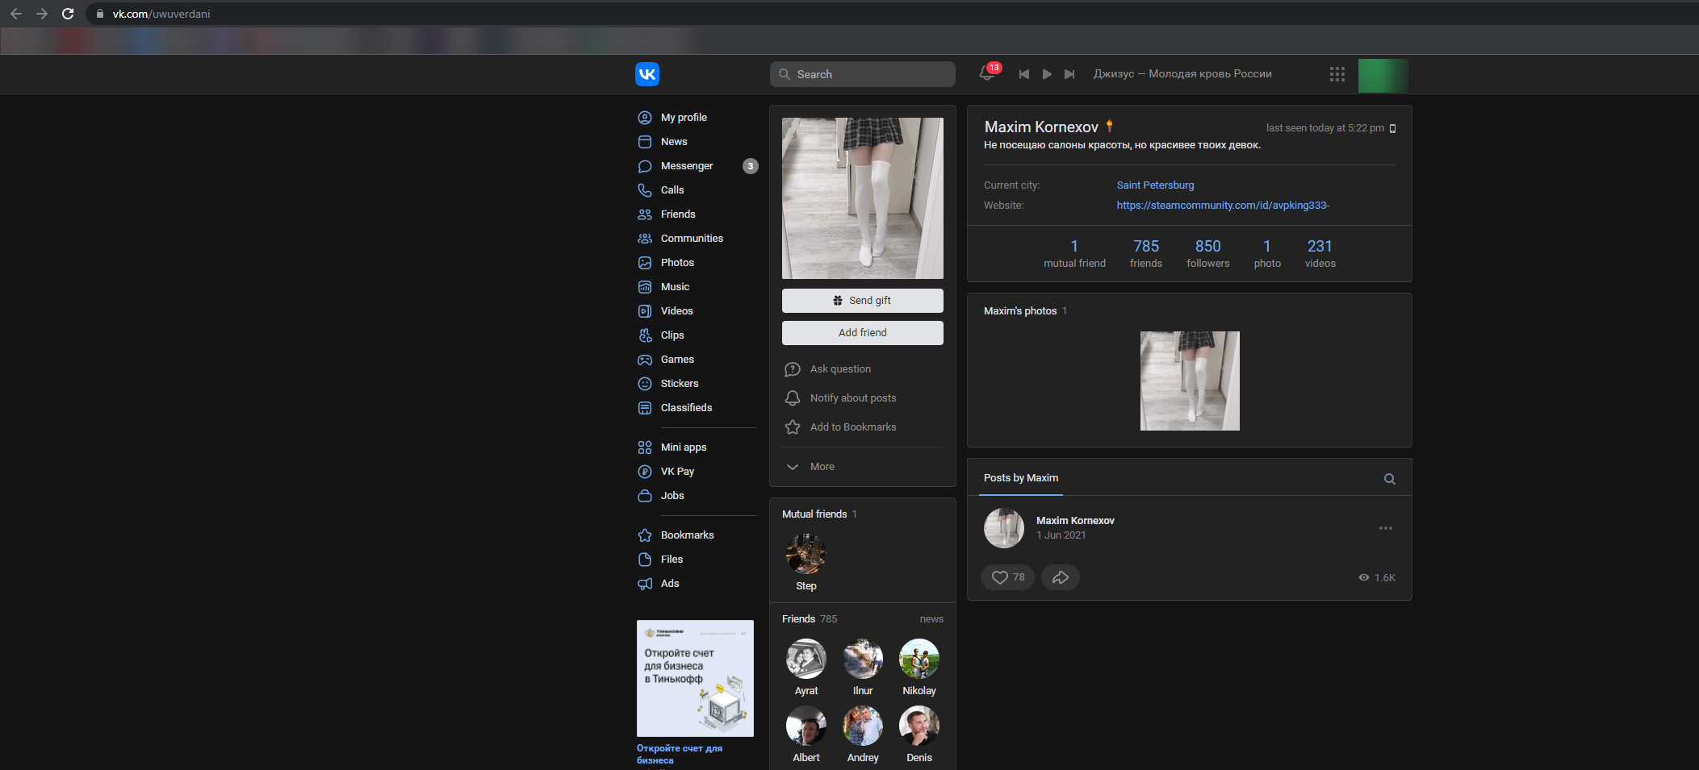Screen dimensions: 1699x770
Task: Toggle Notify about posts
Action: pos(852,398)
